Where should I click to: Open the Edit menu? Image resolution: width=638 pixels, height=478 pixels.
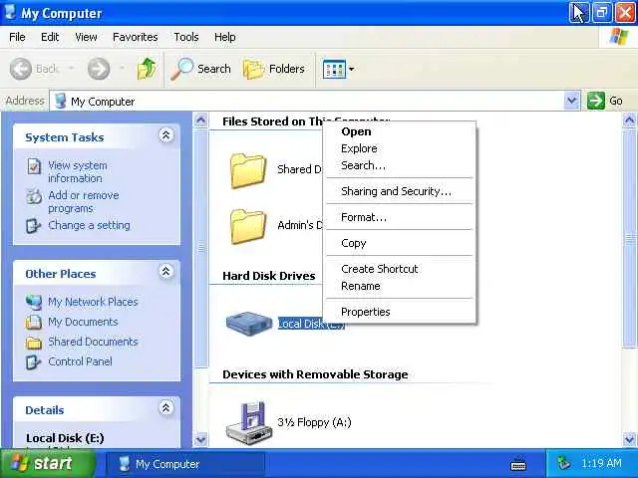pyautogui.click(x=50, y=37)
